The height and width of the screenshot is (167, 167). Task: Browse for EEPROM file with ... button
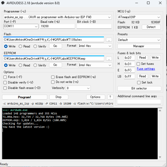[109, 59]
